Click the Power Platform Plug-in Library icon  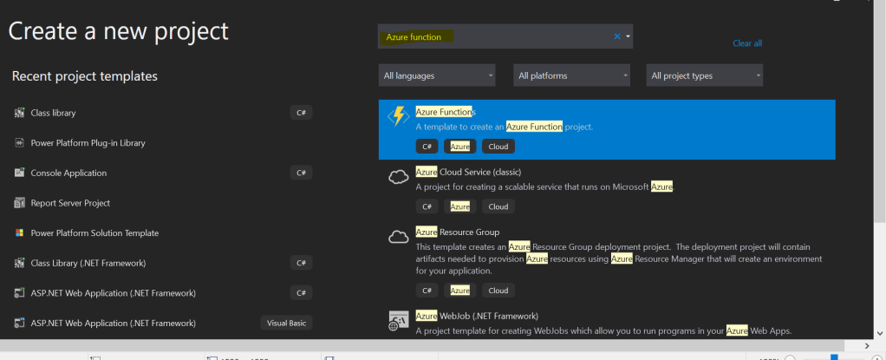click(x=19, y=143)
